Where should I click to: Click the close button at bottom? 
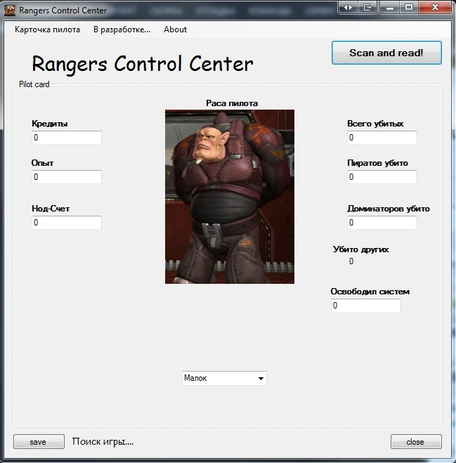point(416,442)
